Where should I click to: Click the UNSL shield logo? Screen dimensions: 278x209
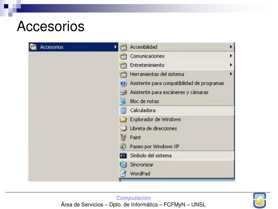[260, 200]
